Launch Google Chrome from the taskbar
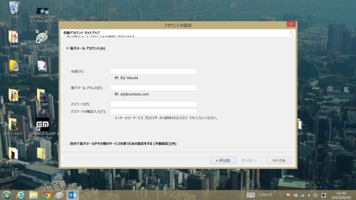356x200 pixels. point(46,195)
